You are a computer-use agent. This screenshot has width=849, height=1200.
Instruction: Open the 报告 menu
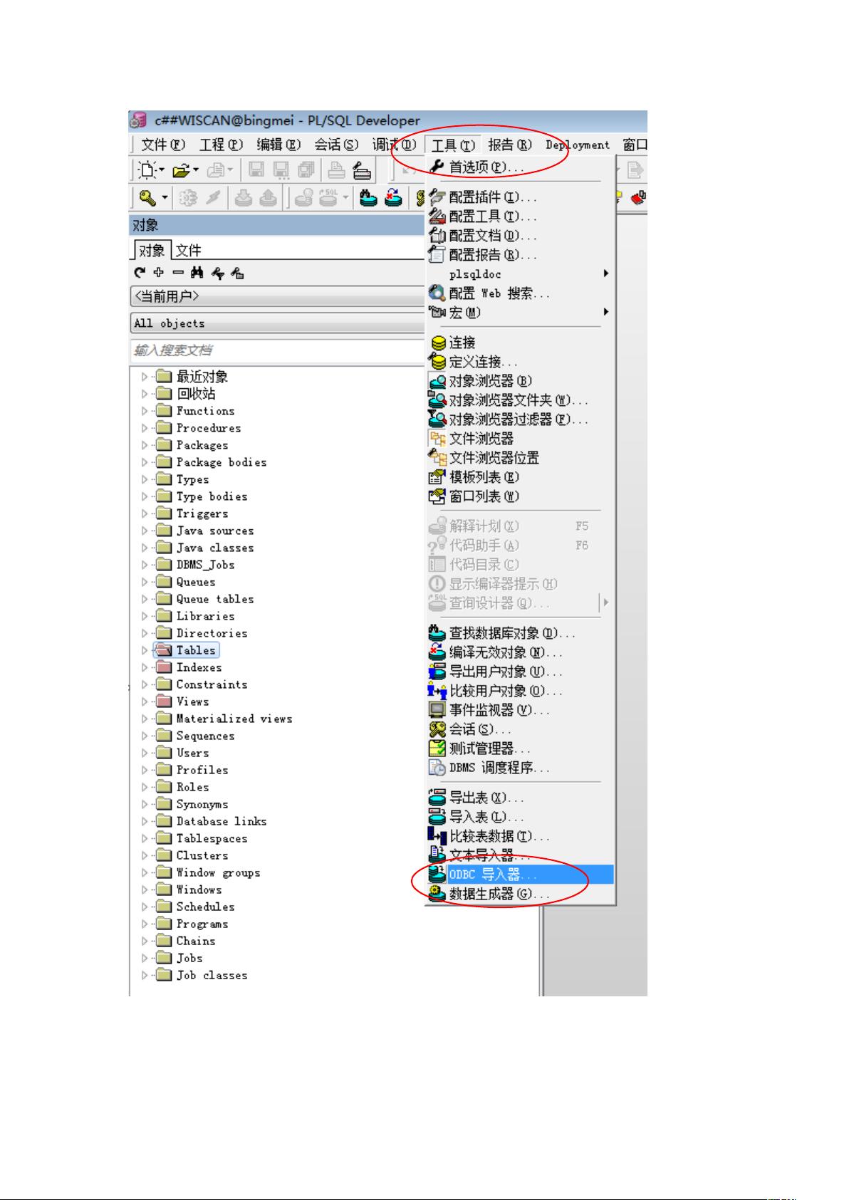(510, 145)
